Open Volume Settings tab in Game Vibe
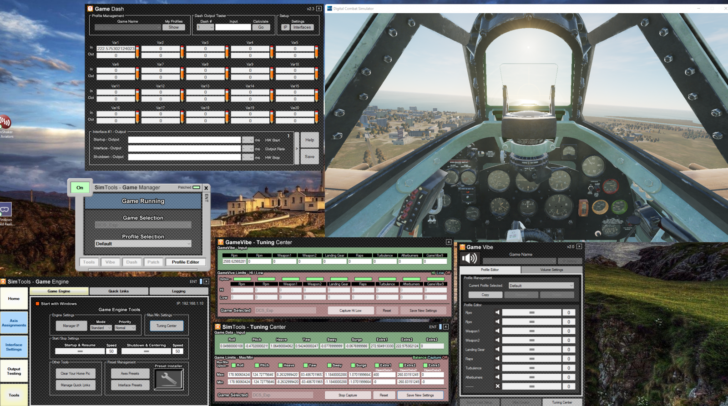 [551, 270]
